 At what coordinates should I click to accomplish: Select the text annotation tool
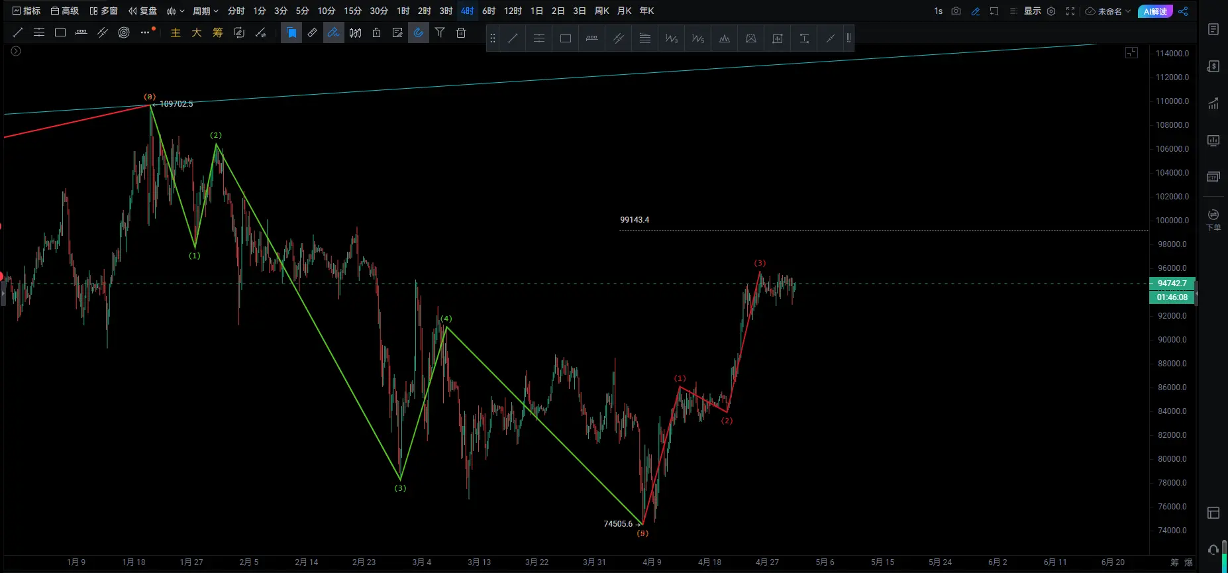[x=804, y=38]
